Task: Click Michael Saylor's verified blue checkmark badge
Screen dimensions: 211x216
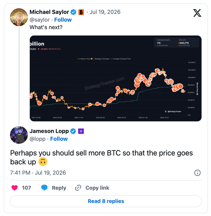Action: [73, 12]
